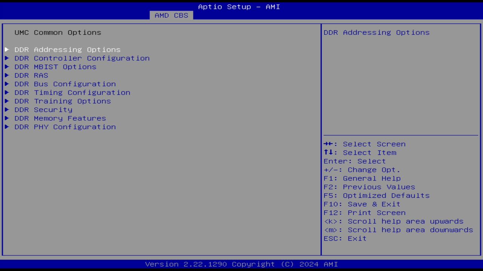The image size is (483, 271).
Task: Click the Select Screen key hint
Action: pyautogui.click(x=365, y=144)
